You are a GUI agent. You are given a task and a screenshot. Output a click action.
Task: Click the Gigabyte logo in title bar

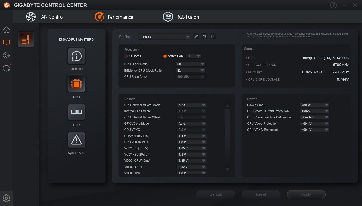[x=6, y=5]
